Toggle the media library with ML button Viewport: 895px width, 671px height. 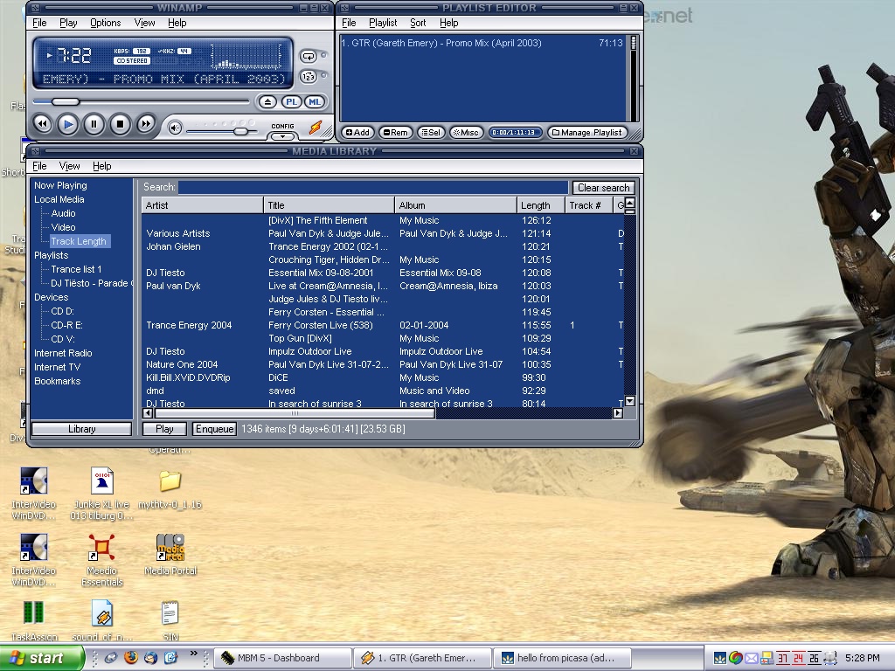coord(315,102)
